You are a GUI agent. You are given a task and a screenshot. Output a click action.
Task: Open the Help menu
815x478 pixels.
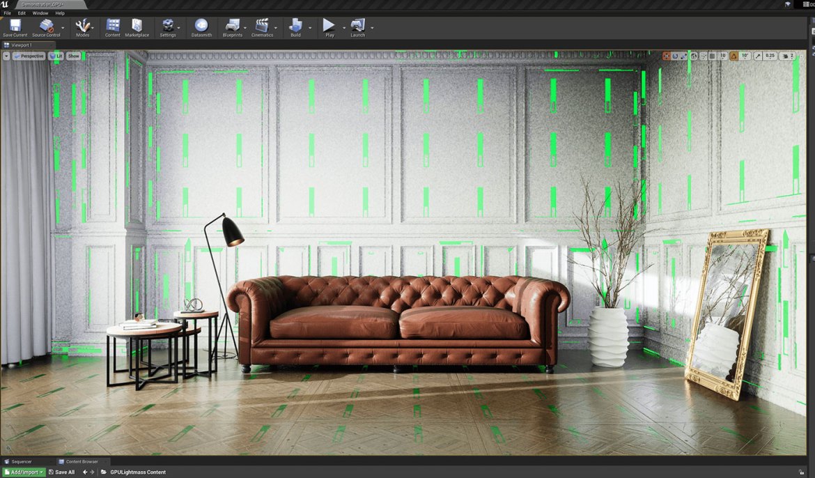(x=60, y=13)
